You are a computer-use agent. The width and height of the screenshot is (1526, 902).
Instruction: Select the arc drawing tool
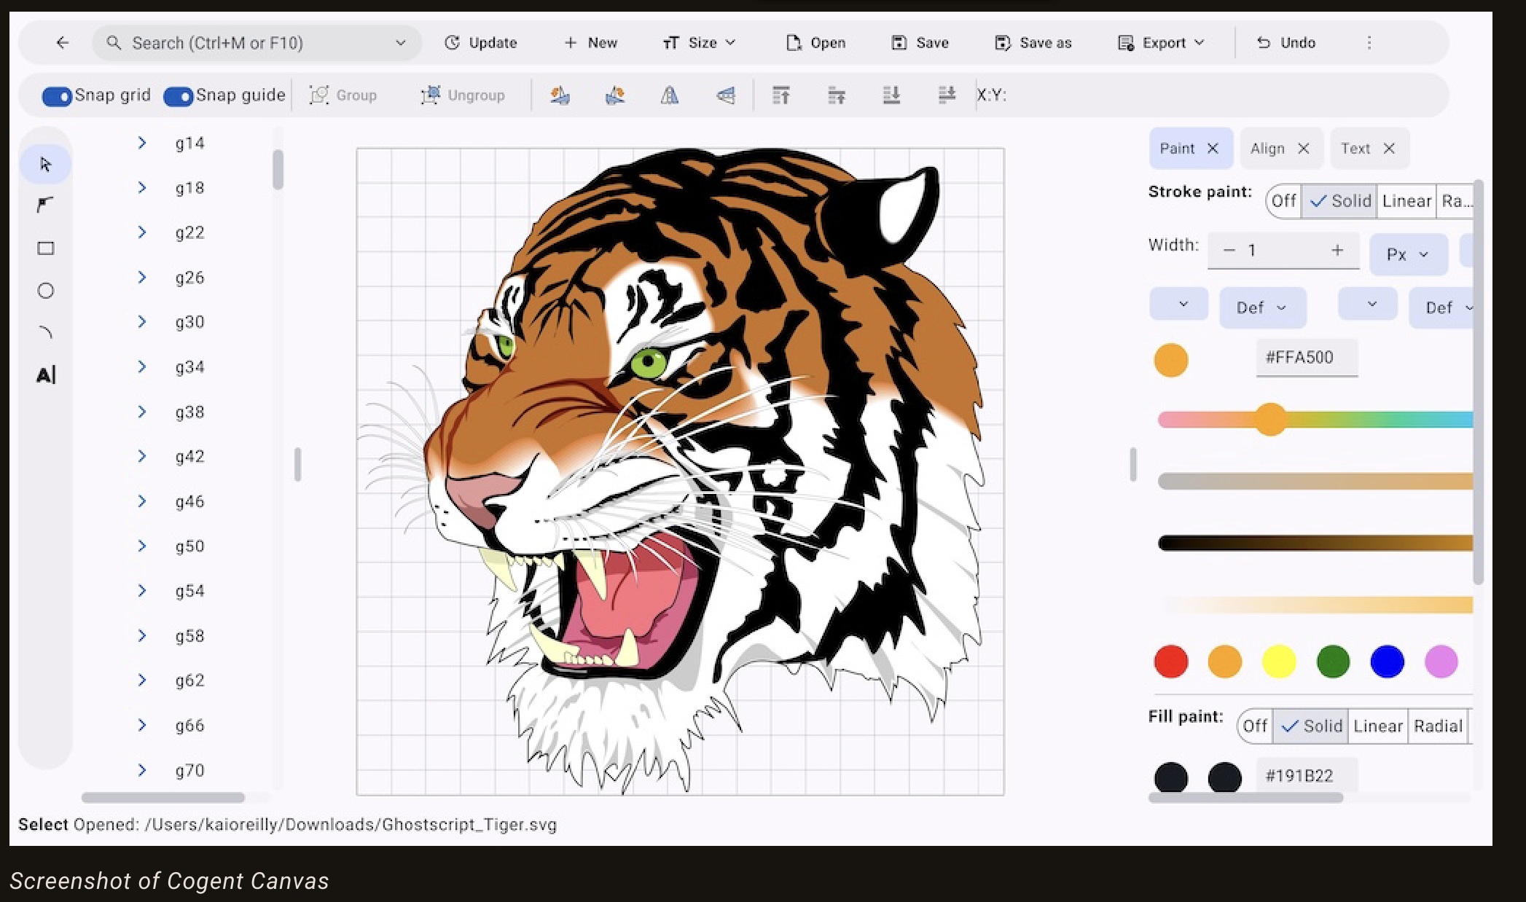coord(45,333)
